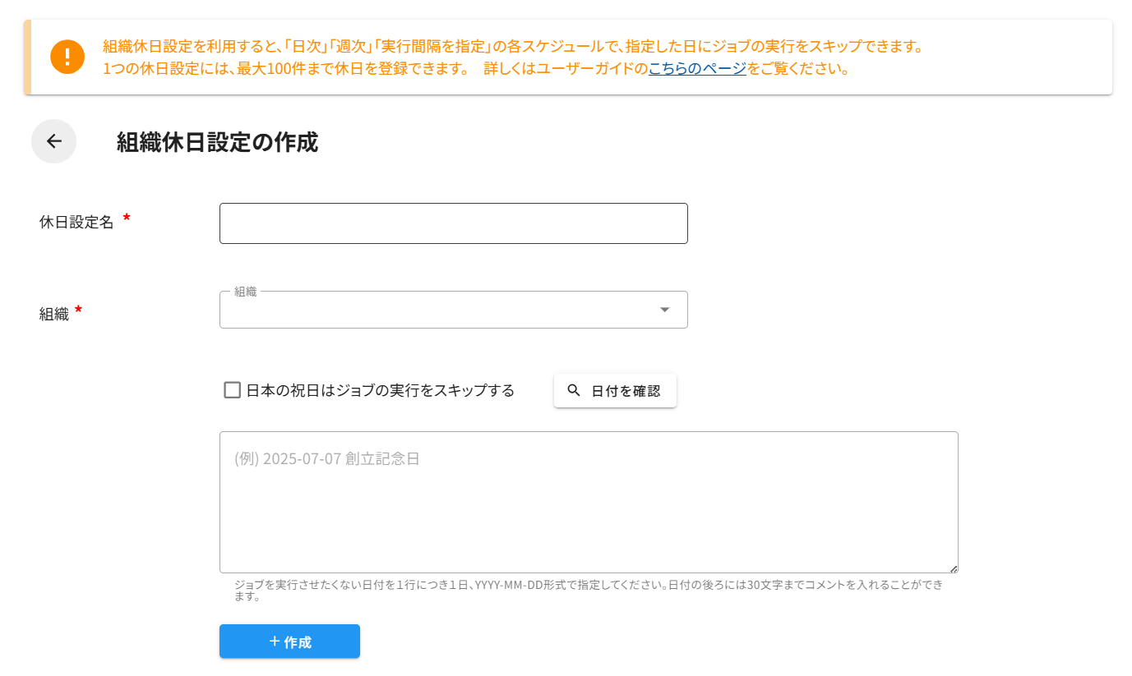The height and width of the screenshot is (676, 1132).
Task: Click the 日本の祝日はジョブの実行をスキップする label text
Action: coord(380,390)
